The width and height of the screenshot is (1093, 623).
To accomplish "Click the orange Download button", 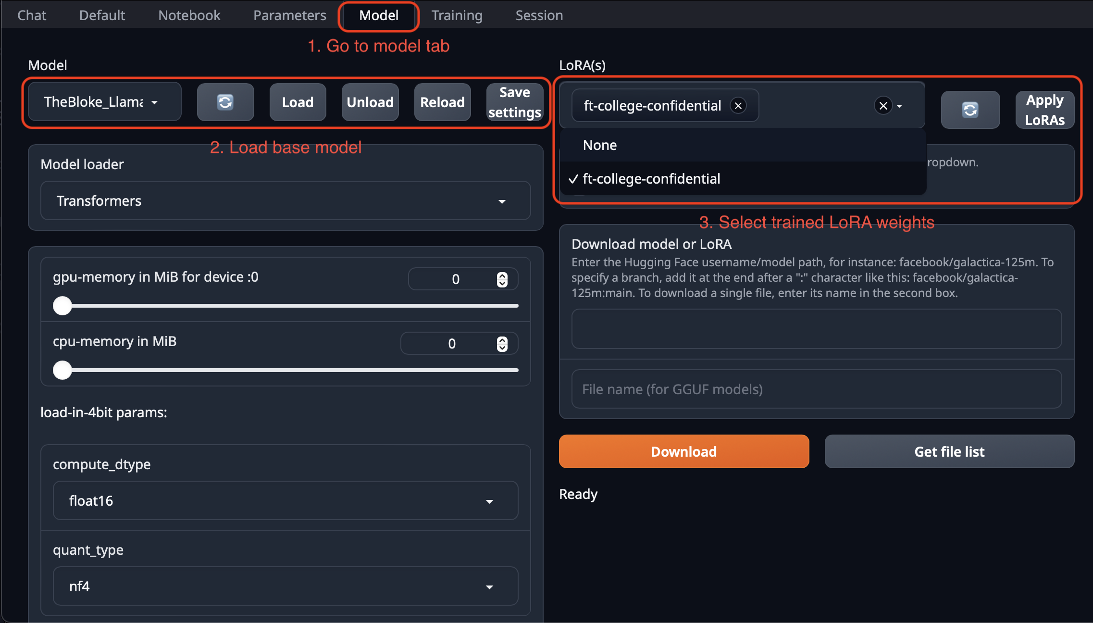I will [683, 451].
